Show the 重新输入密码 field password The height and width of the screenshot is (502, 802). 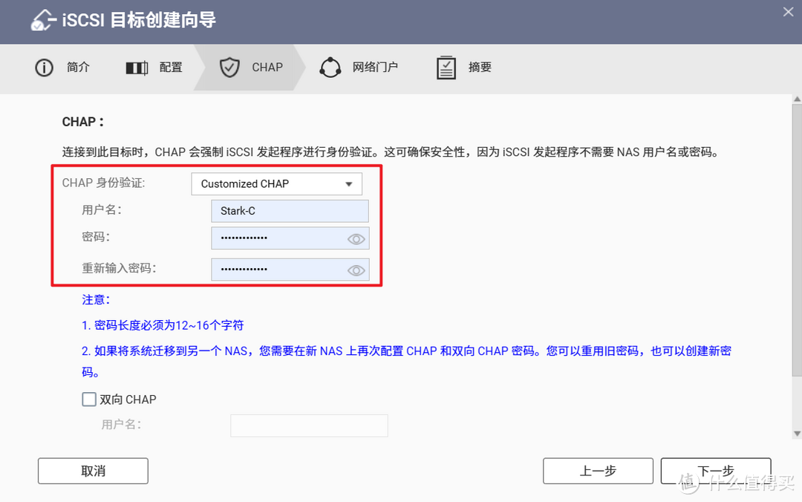pos(355,270)
